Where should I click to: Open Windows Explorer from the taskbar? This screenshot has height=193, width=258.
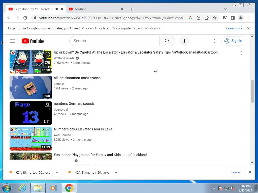coord(38,188)
